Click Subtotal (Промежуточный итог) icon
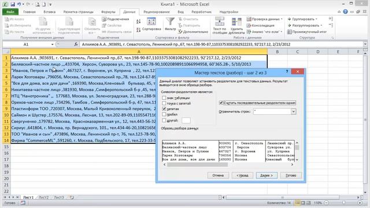The image size is (370, 208). pos(307,32)
